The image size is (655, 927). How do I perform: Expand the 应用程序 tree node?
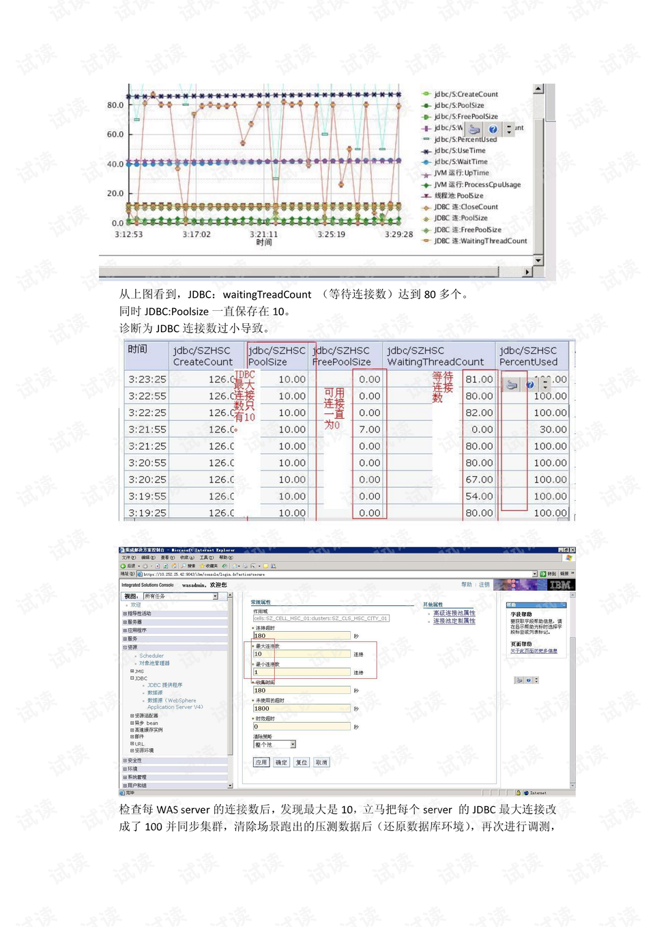[125, 631]
